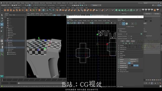This screenshot has height=91, width=162.
Task: Open the Transform Constraint dropdown
Action: 129,38
